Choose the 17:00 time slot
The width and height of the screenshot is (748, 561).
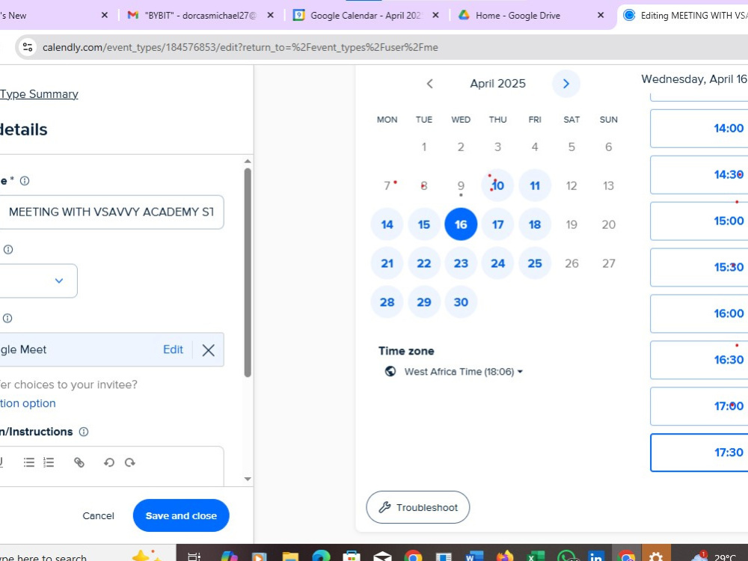(699, 406)
